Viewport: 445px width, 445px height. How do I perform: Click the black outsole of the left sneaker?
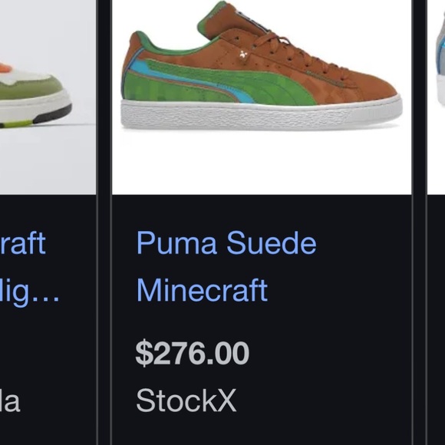pos(55,114)
